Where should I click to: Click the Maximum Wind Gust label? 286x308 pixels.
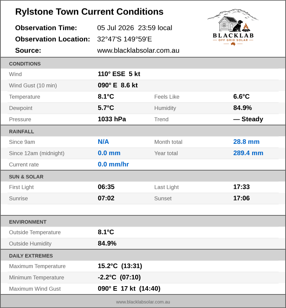click(x=35, y=289)
